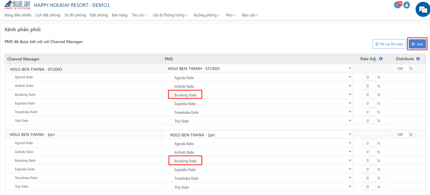Focus Rate Adj. field for STUDIO Airbnb Rate
This screenshot has width=430, height=195.
pos(369,86)
